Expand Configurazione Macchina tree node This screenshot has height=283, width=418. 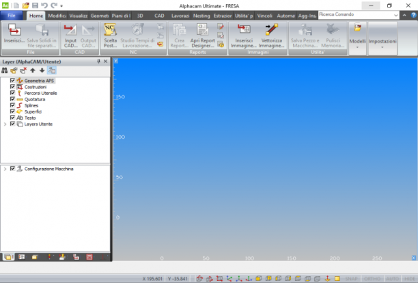coord(5,169)
